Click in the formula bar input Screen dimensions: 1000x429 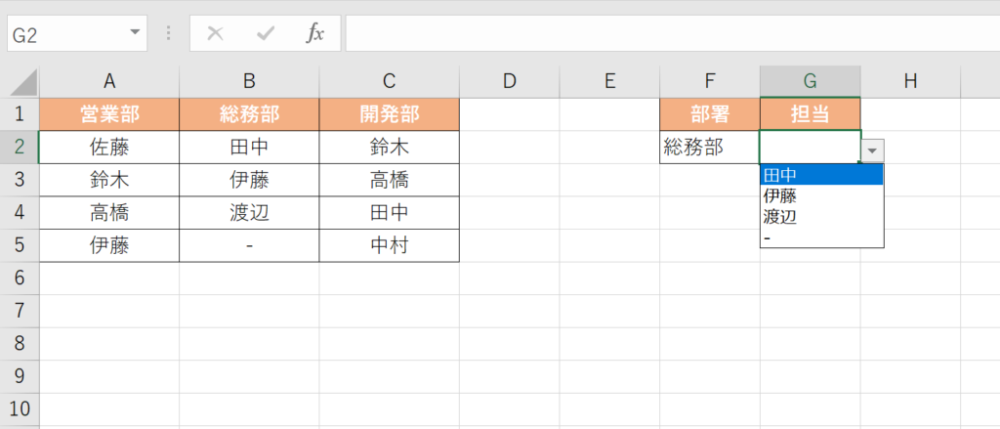[664, 33]
